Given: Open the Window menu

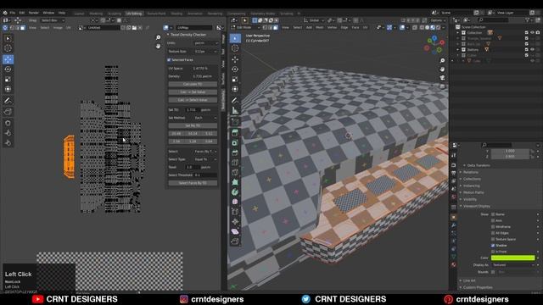Looking at the screenshot, I should click(x=48, y=13).
